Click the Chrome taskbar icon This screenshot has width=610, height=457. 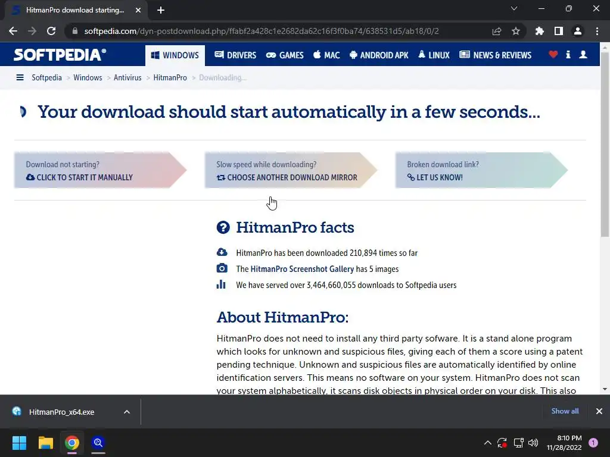72,443
